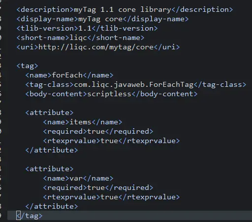Click the closing </attribute> line after items block
Viewport: 252px width, 222px height.
(x=52, y=150)
